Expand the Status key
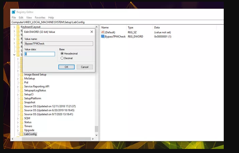 click(x=18, y=122)
